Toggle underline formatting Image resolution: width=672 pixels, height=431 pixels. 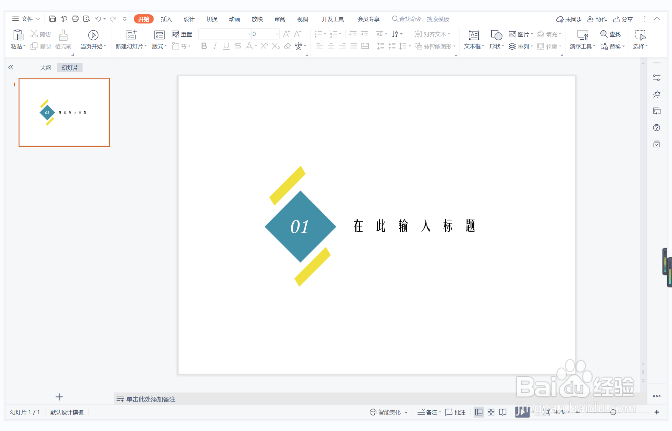pyautogui.click(x=226, y=46)
